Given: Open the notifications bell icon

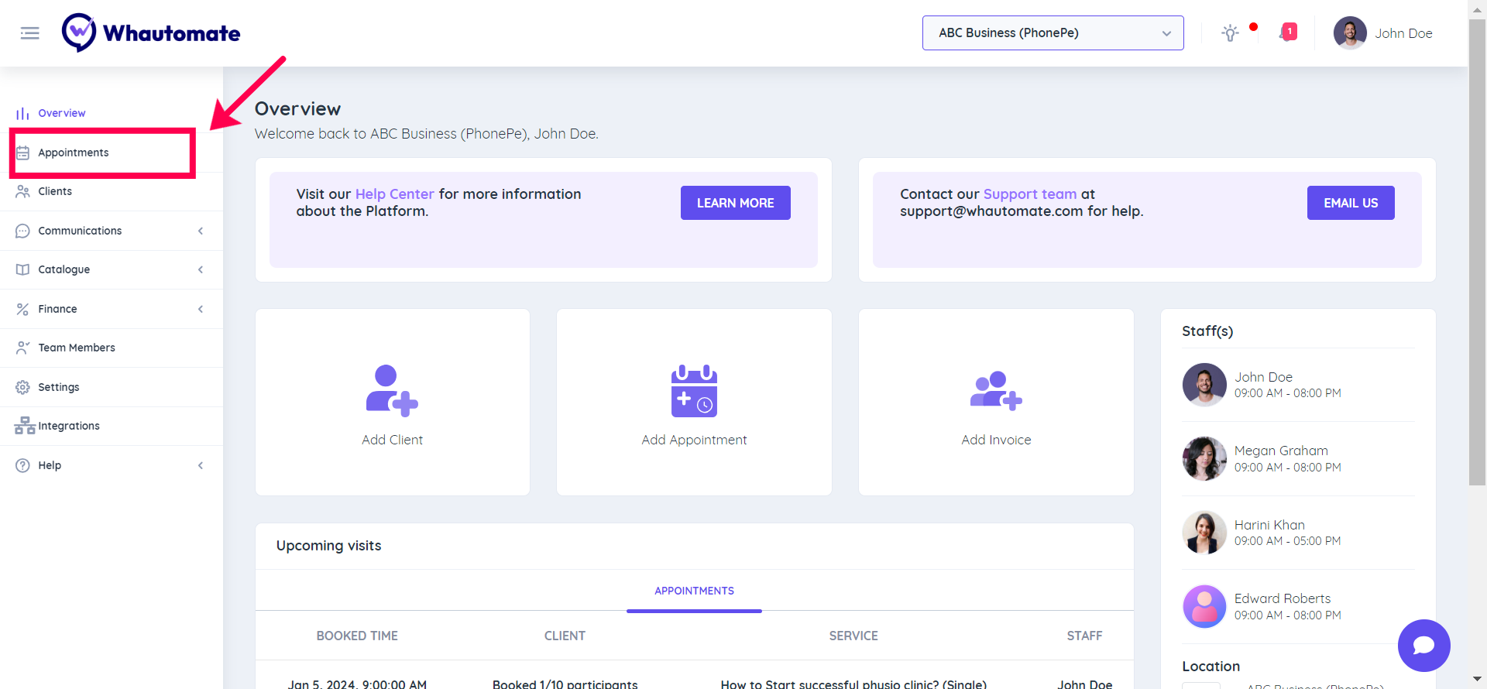Looking at the screenshot, I should tap(1287, 33).
